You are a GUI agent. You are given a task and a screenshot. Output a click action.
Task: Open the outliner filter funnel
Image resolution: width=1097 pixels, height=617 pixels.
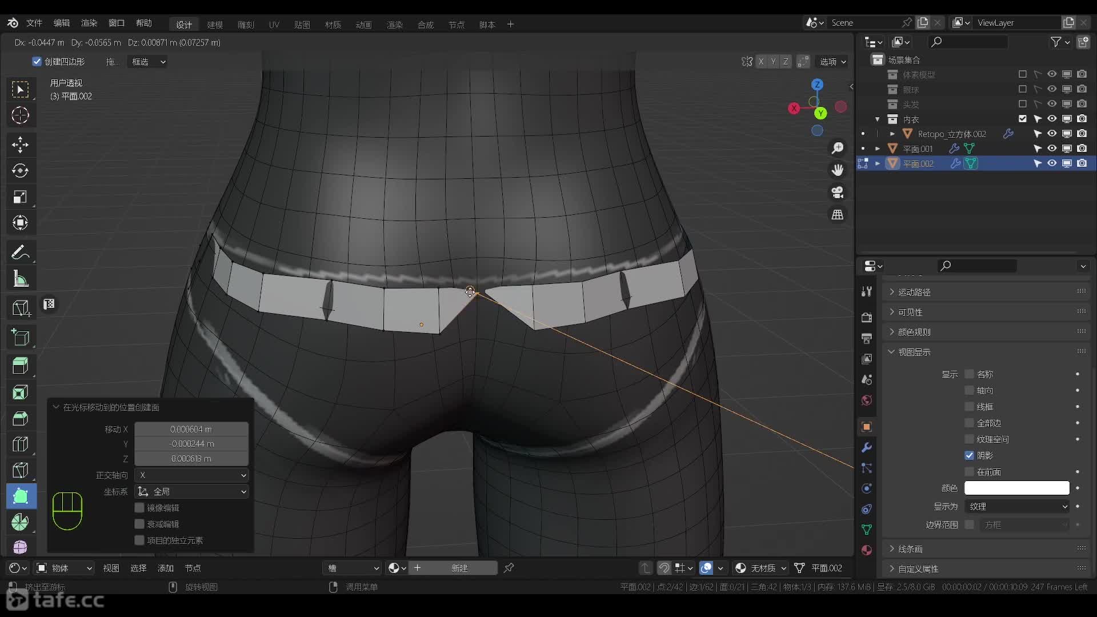(x=1056, y=42)
